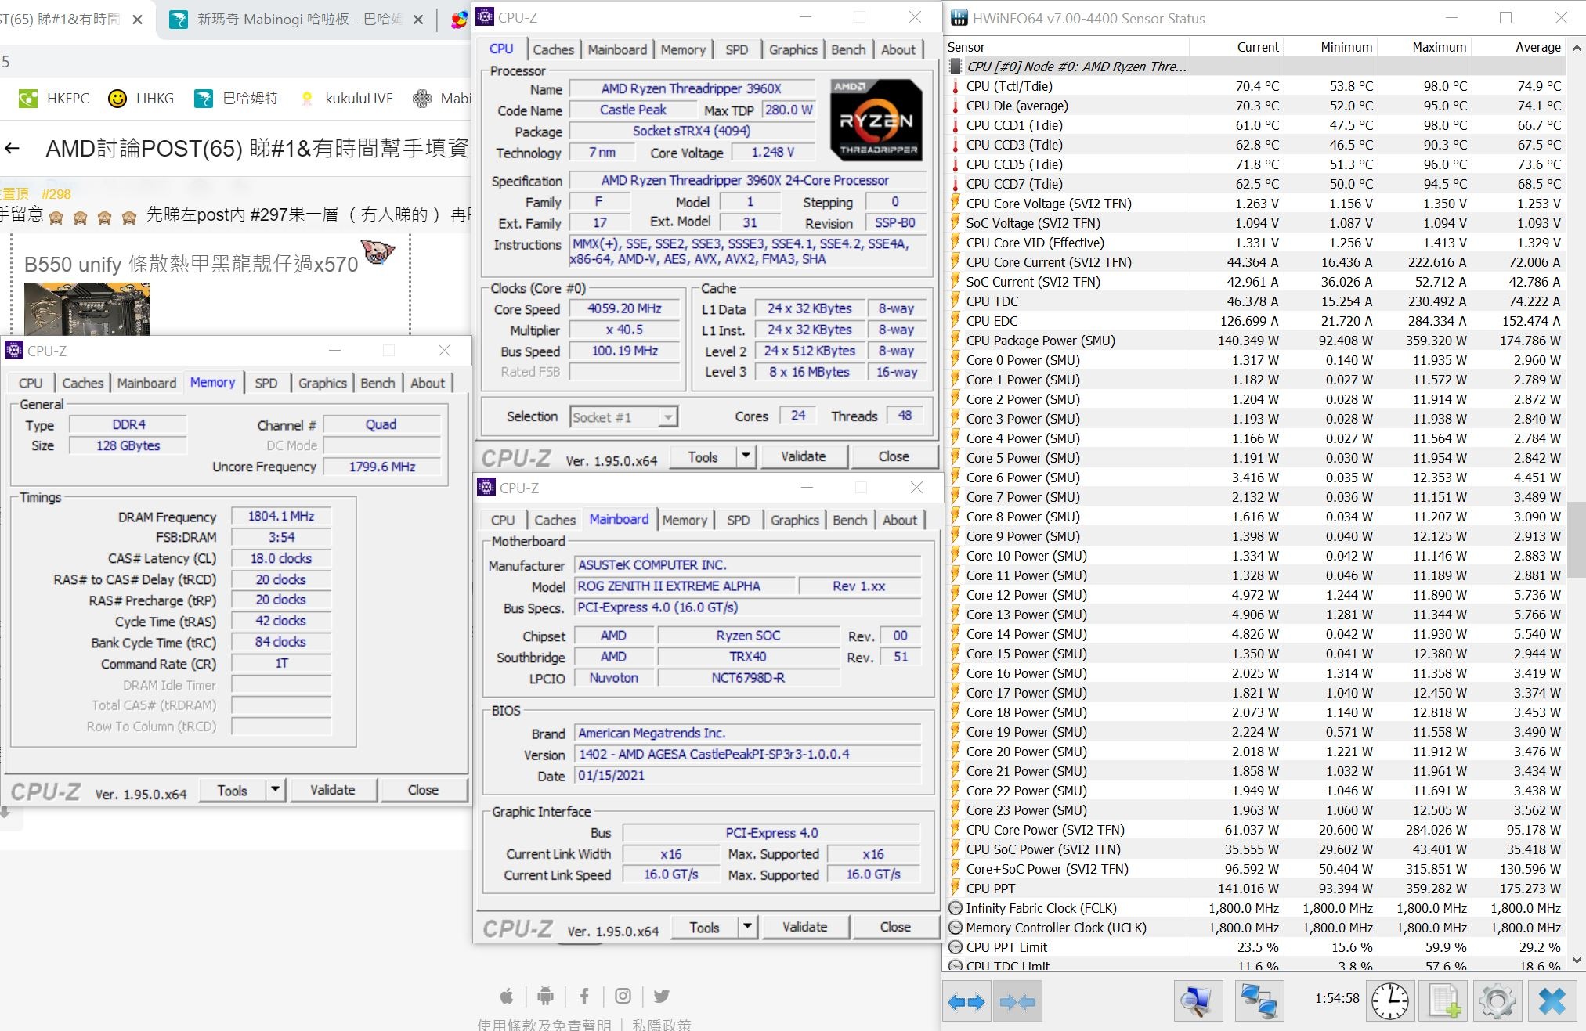Viewport: 1586px width, 1031px height.
Task: Click HWiNFO scrollbar down arrow
Action: 1577,960
